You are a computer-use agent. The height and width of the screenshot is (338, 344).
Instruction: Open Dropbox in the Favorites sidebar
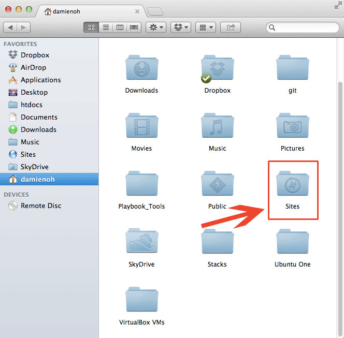(x=49, y=55)
